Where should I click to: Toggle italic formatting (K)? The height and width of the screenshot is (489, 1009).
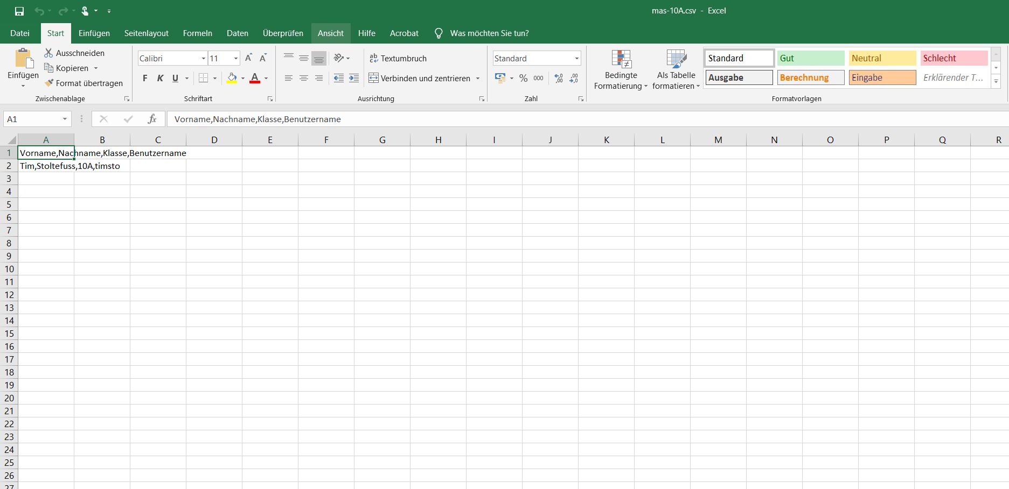pos(160,79)
